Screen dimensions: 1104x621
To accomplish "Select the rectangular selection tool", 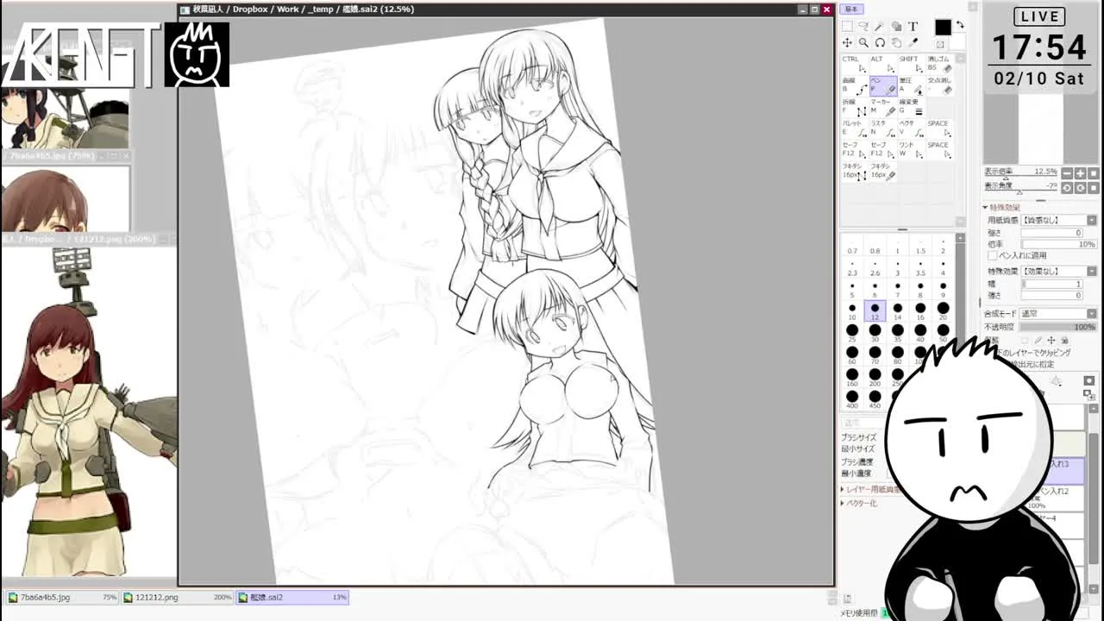I will click(847, 27).
